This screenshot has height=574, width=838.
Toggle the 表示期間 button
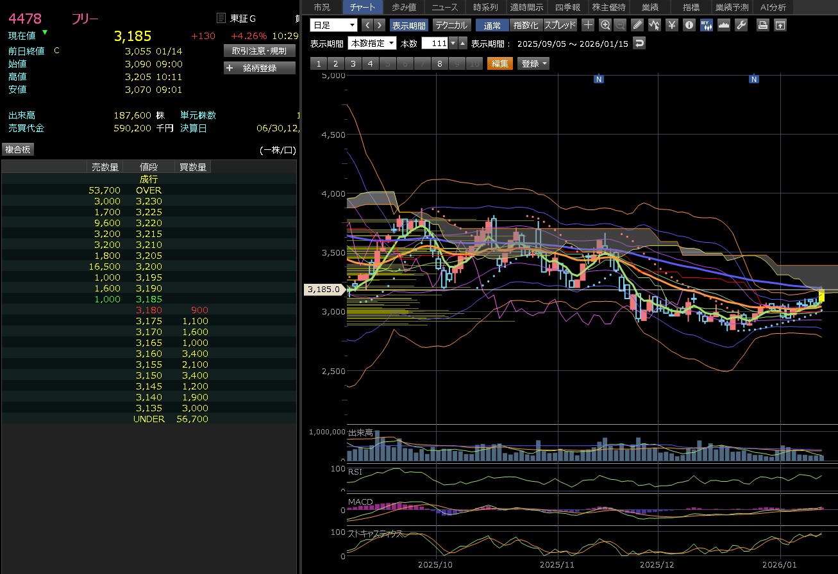408,25
